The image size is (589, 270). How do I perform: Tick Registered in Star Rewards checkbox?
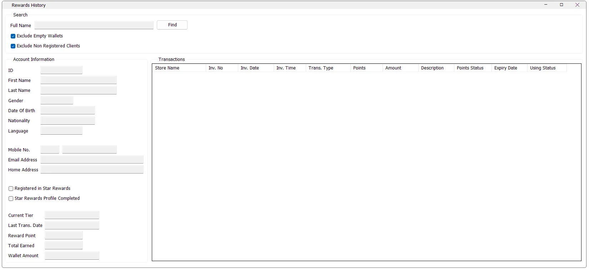coord(11,188)
